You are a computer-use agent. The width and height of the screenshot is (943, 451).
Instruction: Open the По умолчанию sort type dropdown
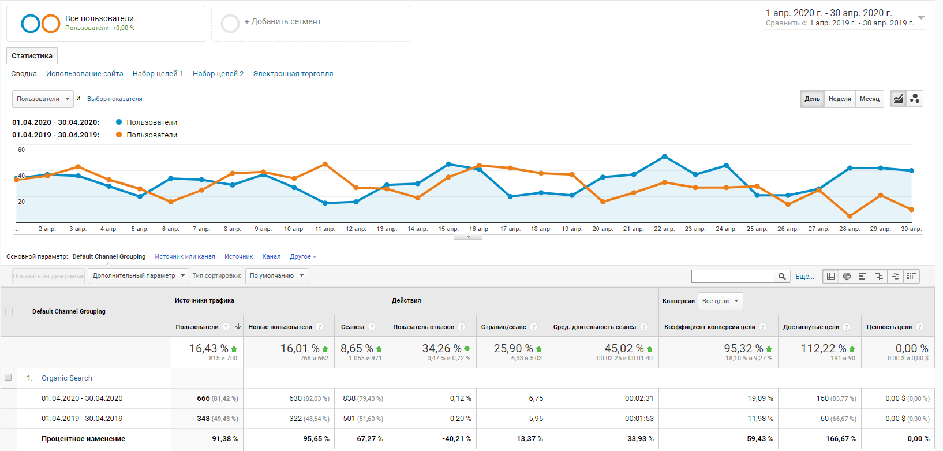pos(276,276)
